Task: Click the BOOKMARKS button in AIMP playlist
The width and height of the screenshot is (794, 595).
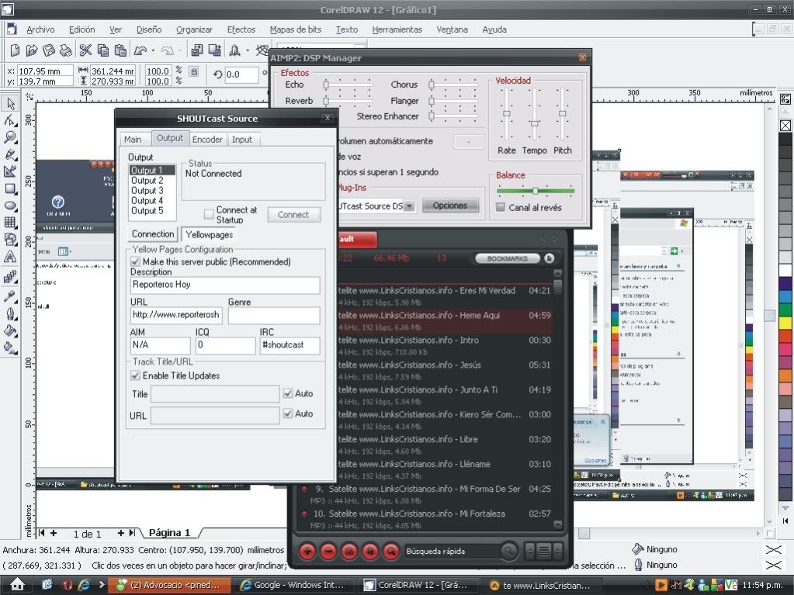Action: point(508,258)
